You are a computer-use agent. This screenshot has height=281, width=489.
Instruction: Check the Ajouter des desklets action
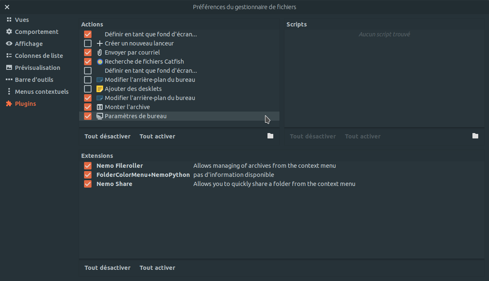tap(88, 89)
